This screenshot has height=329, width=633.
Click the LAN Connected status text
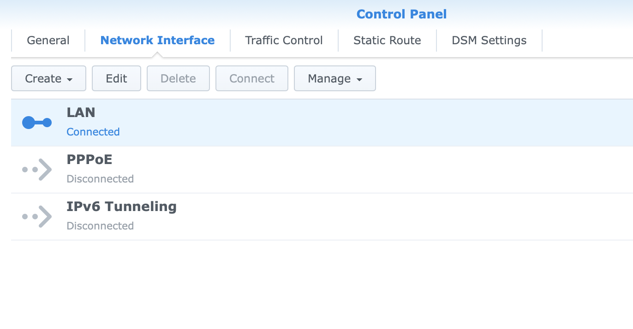[93, 132]
